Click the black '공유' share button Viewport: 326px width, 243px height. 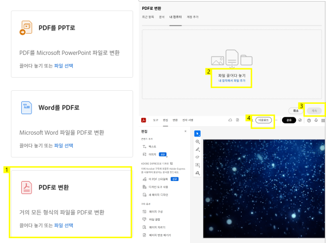pos(289,120)
